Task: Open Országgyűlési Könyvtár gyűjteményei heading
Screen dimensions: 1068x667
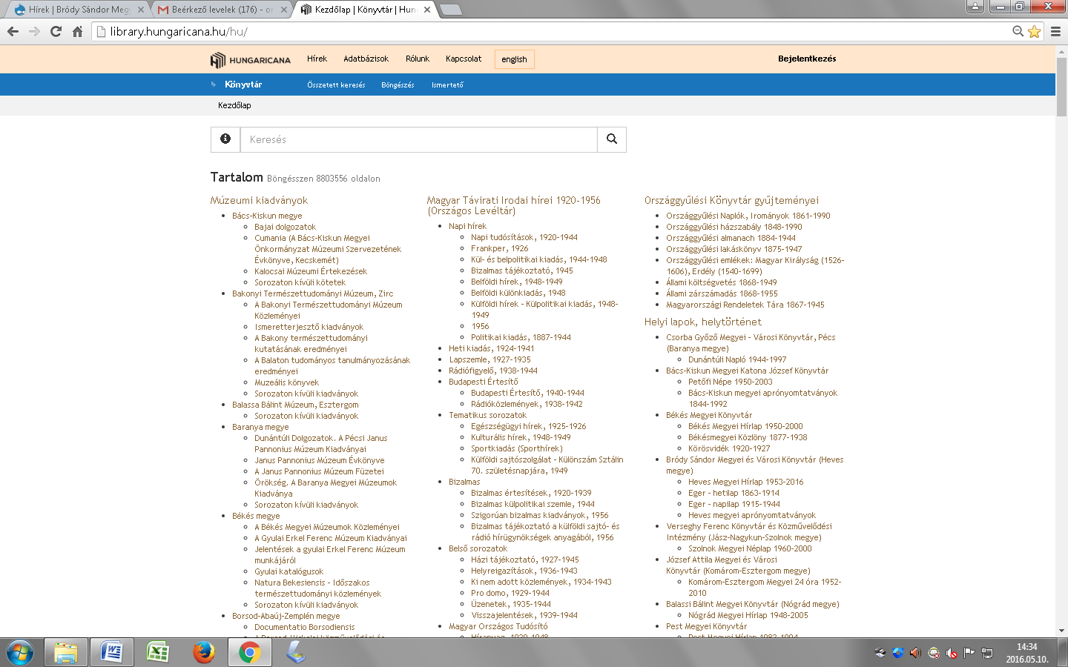Action: coord(731,200)
